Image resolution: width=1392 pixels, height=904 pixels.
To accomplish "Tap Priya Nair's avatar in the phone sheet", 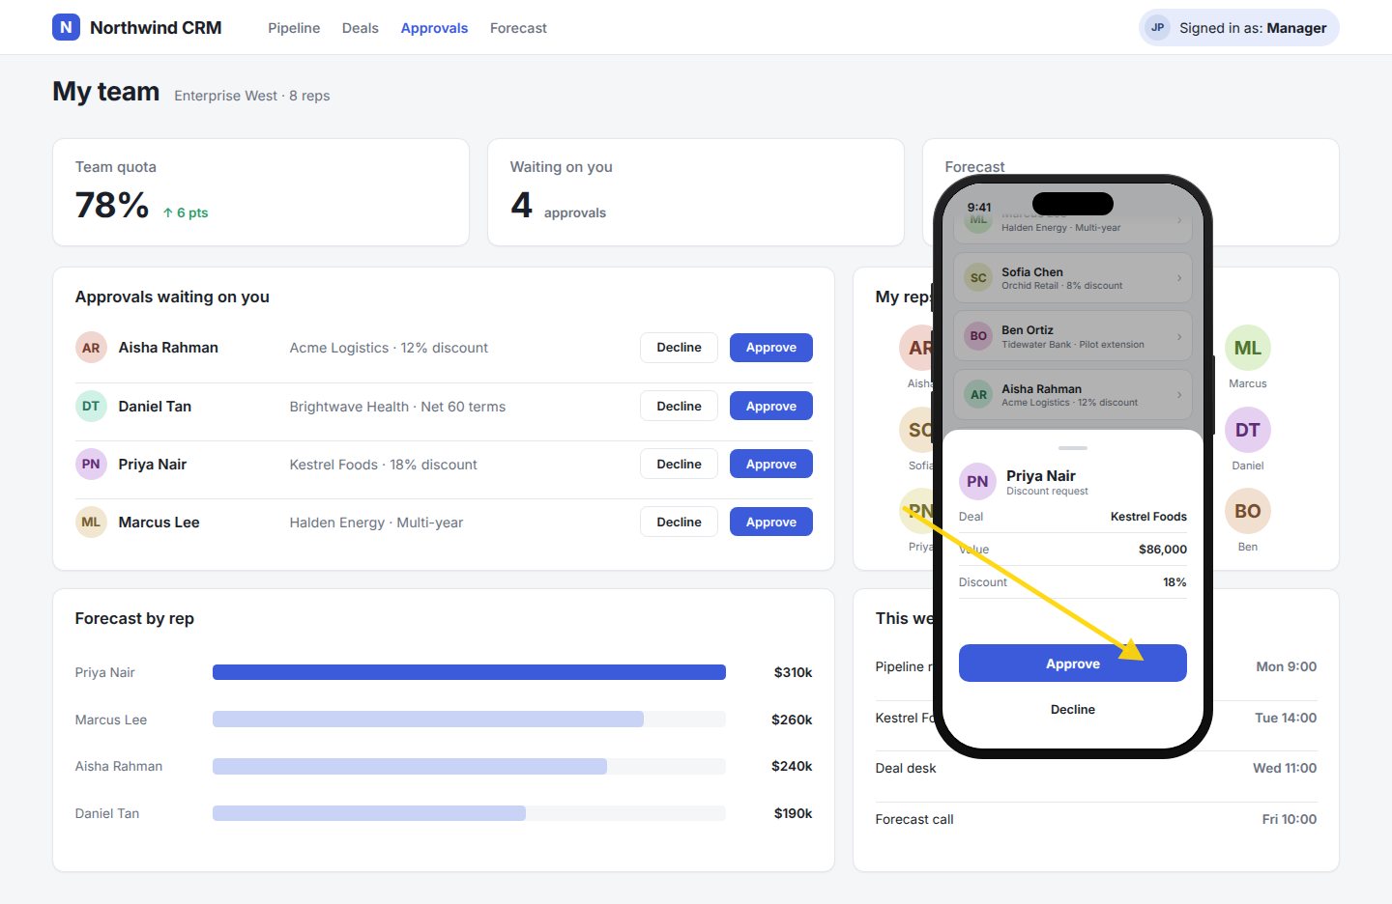I will [977, 482].
